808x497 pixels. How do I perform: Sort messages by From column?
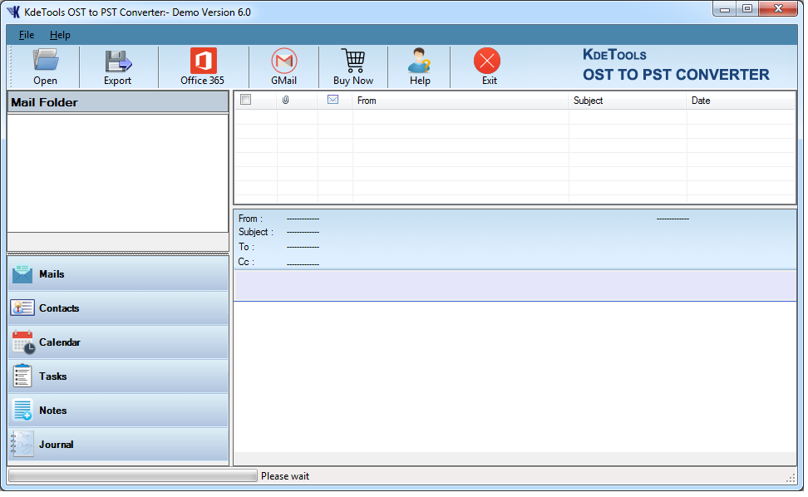(461, 101)
